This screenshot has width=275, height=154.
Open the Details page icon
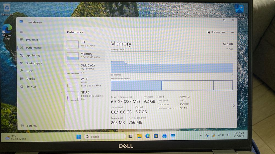(x=22, y=79)
